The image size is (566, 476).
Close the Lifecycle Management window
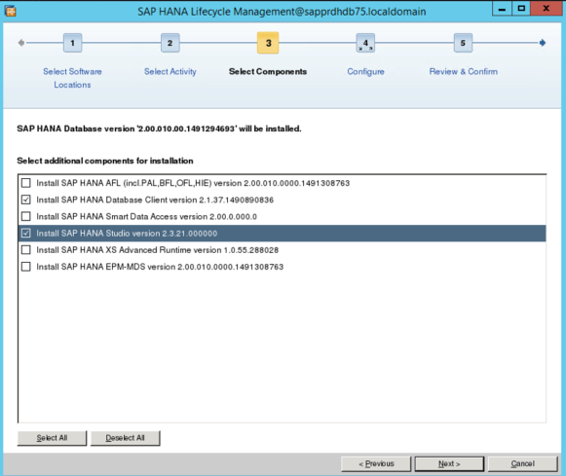point(547,9)
